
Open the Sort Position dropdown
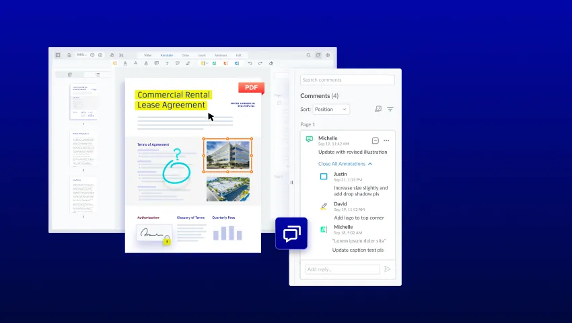(x=331, y=109)
